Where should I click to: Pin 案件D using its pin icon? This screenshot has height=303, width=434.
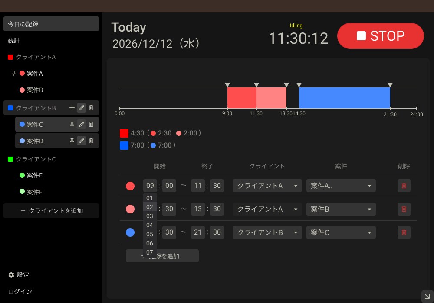coord(72,141)
